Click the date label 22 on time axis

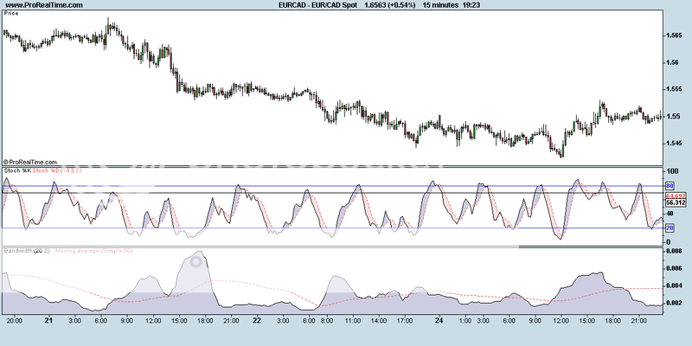click(x=258, y=319)
